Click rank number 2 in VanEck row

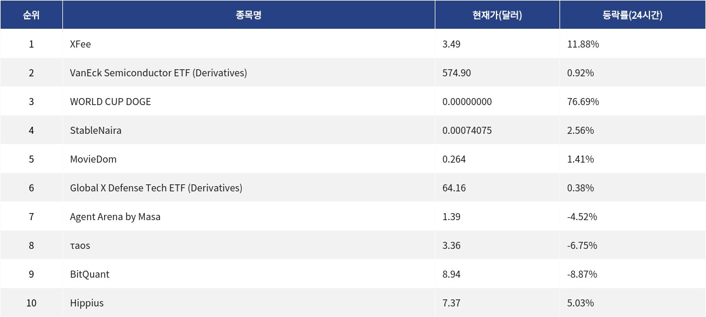click(x=31, y=73)
